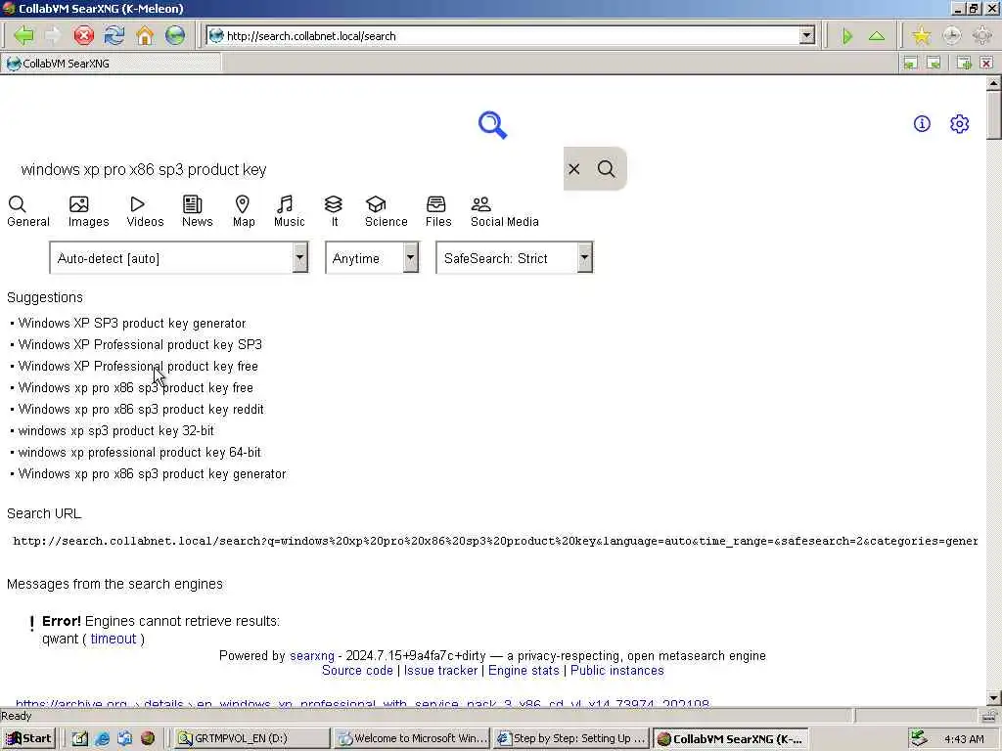Click the vertical scrollbar down arrow

click(x=993, y=697)
